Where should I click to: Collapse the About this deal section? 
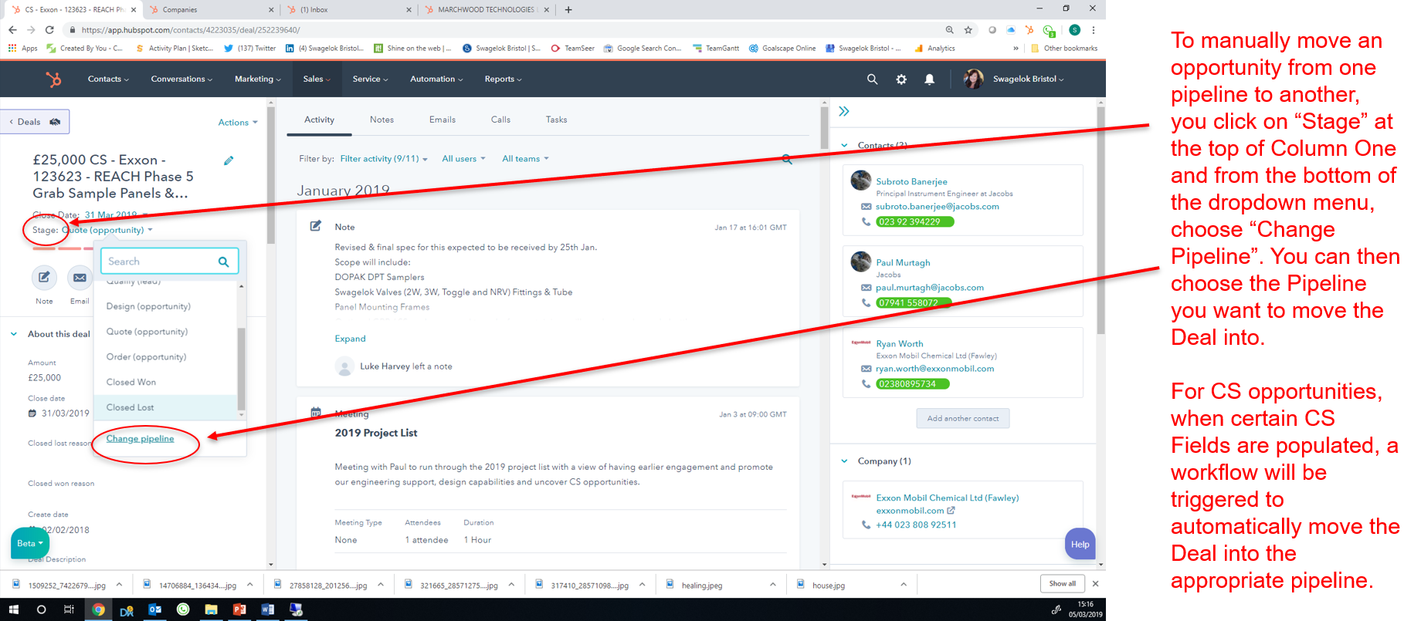pos(14,334)
